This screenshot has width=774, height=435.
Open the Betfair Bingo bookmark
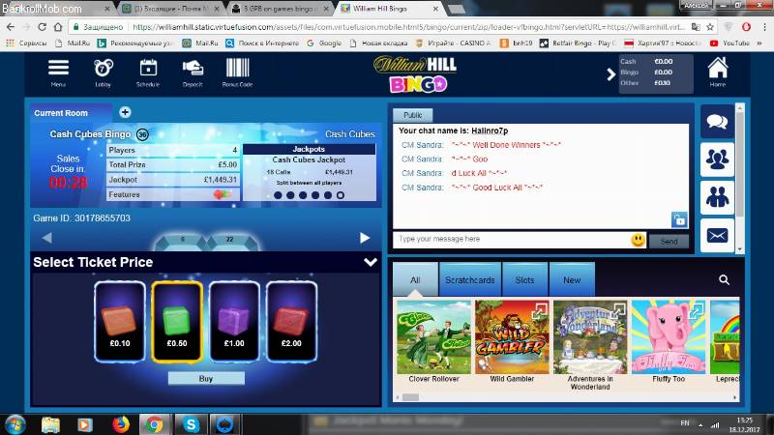(x=578, y=43)
